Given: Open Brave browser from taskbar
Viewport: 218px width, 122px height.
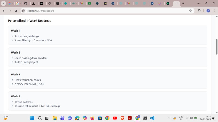Looking at the screenshot, I should tap(122, 118).
